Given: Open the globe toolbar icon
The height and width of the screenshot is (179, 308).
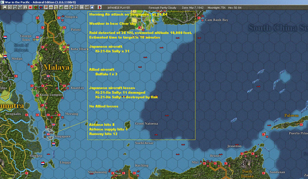Looking at the screenshot, I should click(x=71, y=8).
